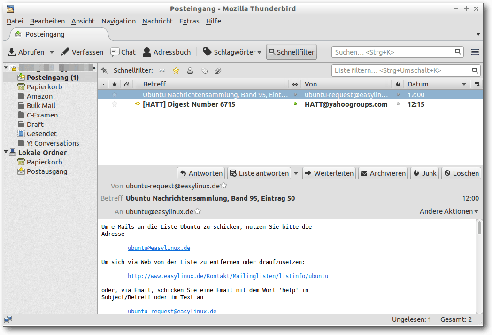Open the Y! Conversations folder
The width and height of the screenshot is (492, 335).
pyautogui.click(x=53, y=143)
